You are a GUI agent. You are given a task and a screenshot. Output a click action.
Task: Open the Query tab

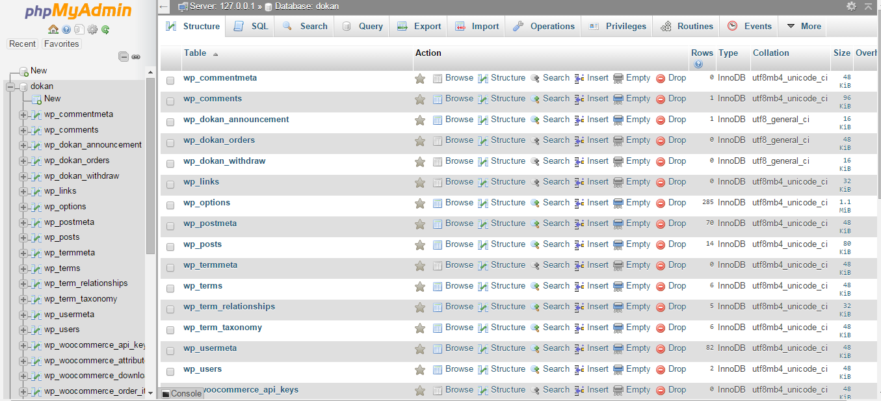(x=362, y=27)
